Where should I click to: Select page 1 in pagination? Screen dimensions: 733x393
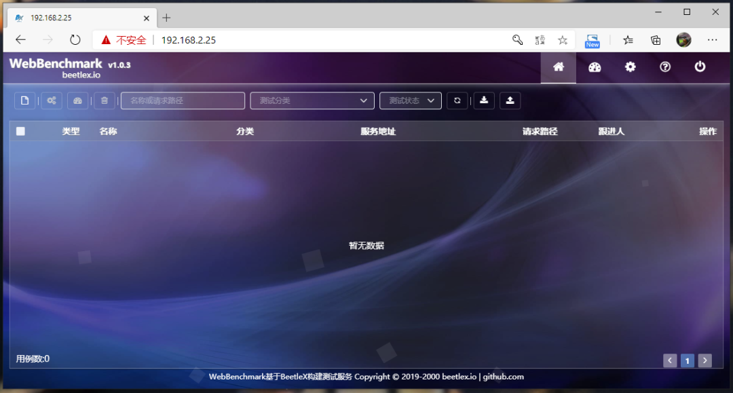tap(687, 360)
